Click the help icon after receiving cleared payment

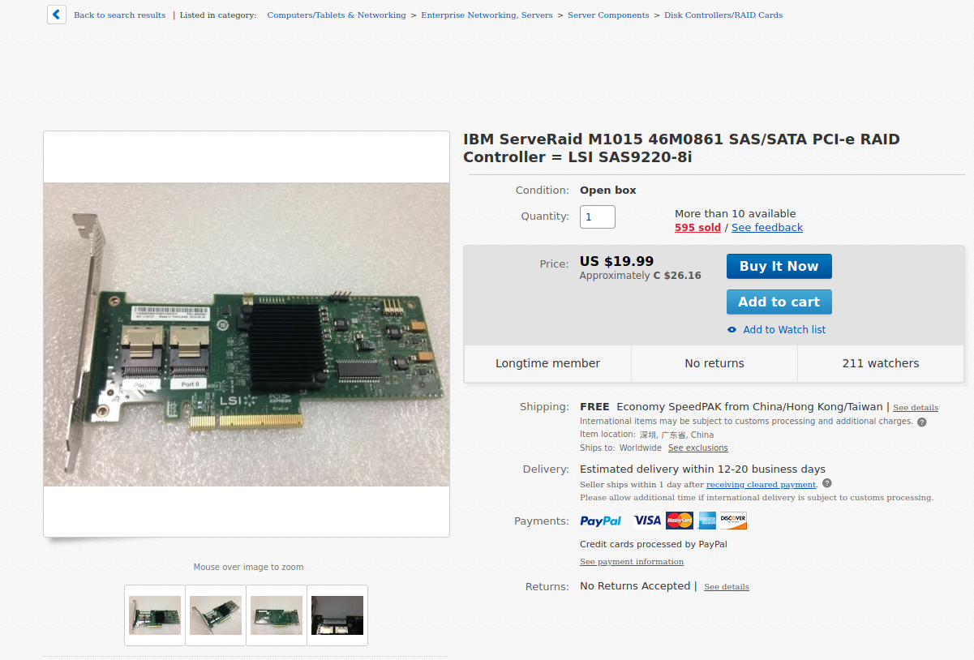point(826,484)
